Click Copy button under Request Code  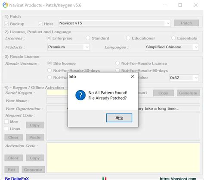tap(35, 125)
